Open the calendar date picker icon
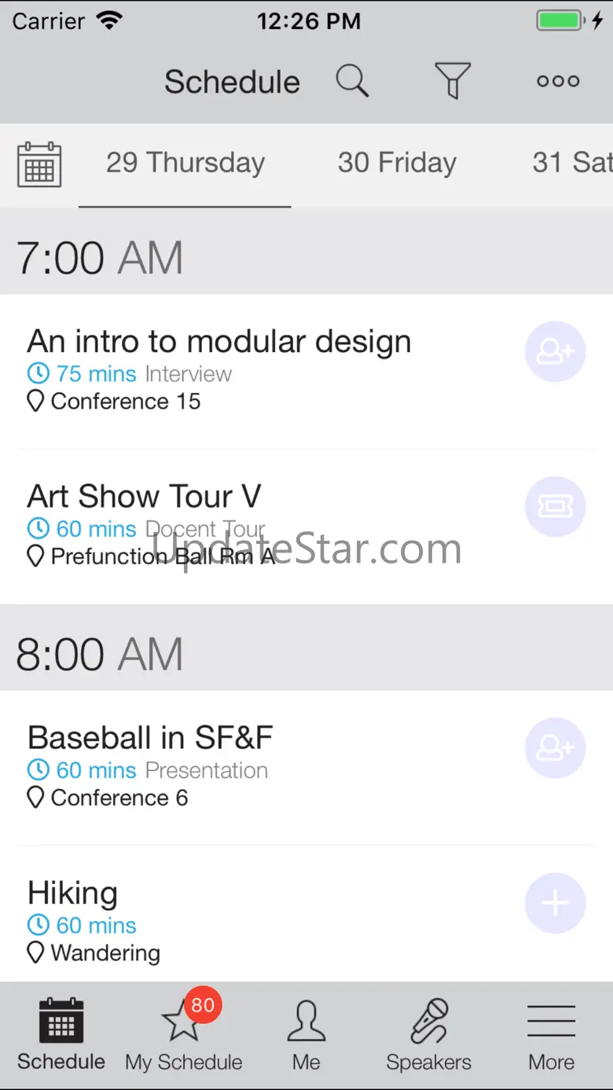Screen dimensions: 613x1090 [x=39, y=164]
